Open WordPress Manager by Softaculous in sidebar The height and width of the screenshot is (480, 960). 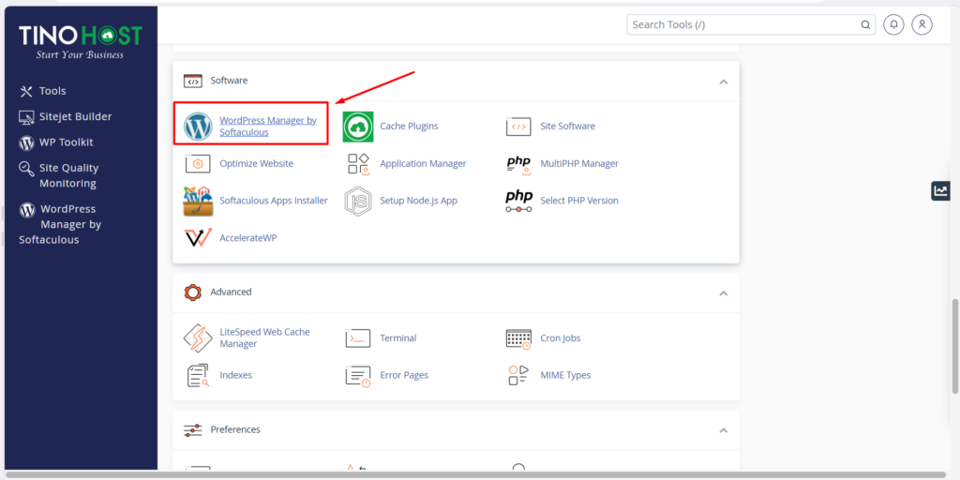click(x=60, y=224)
